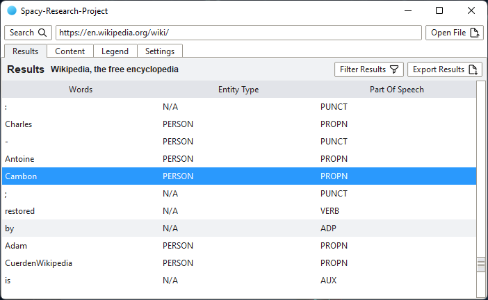This screenshot has height=300, width=488.
Task: Maximize the application window
Action: coord(439,10)
